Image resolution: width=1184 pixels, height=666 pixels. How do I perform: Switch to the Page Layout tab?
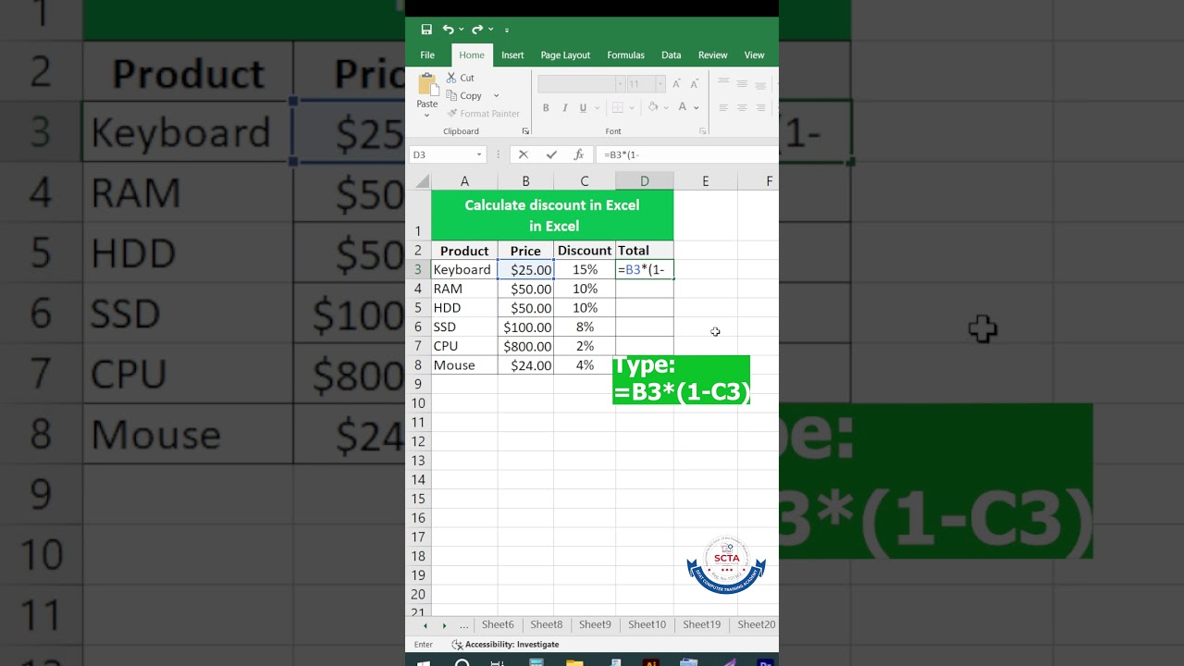click(565, 55)
